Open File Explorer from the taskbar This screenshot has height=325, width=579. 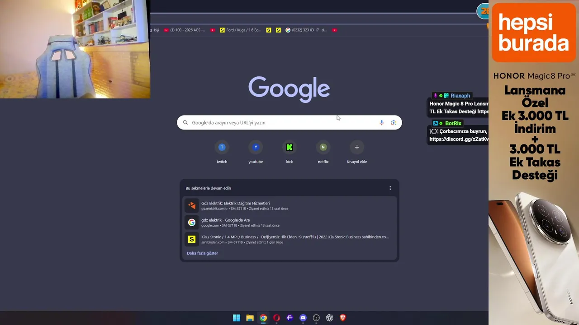[250, 318]
